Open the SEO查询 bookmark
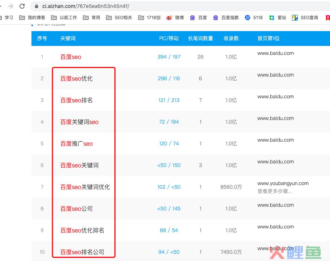 coord(305,17)
